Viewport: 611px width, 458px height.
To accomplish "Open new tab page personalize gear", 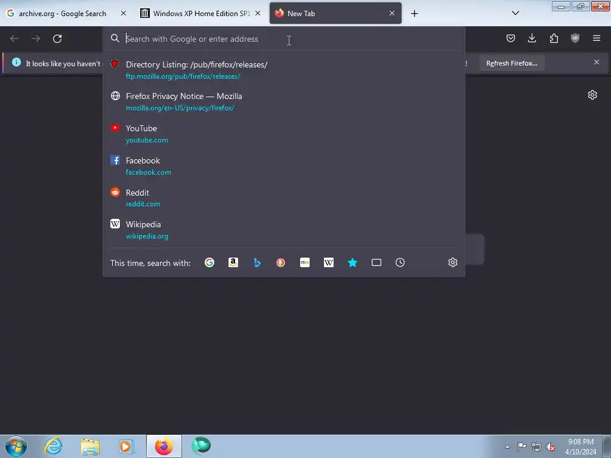I will 593,95.
